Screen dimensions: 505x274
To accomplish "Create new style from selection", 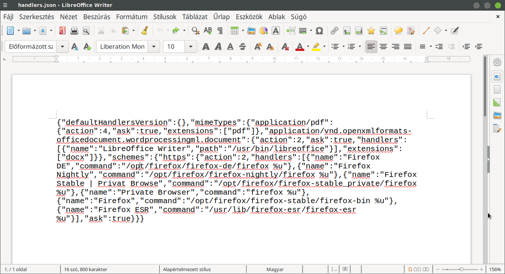I will click(x=87, y=47).
